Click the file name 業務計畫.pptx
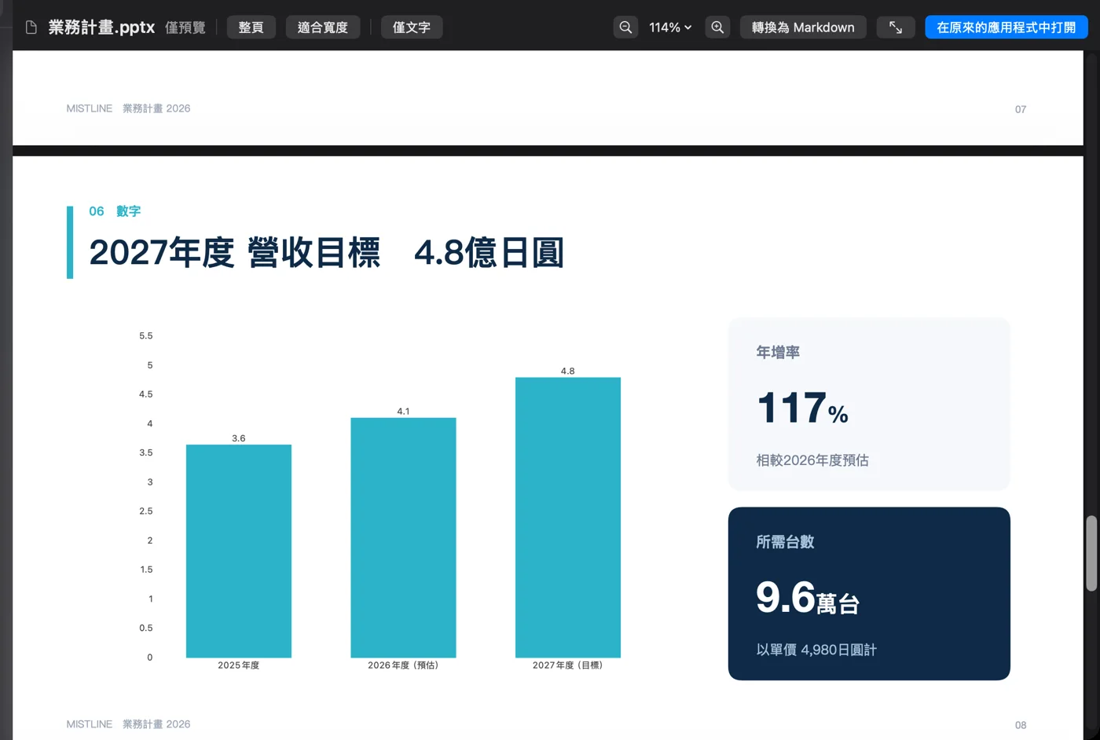The height and width of the screenshot is (740, 1100). 101,27
